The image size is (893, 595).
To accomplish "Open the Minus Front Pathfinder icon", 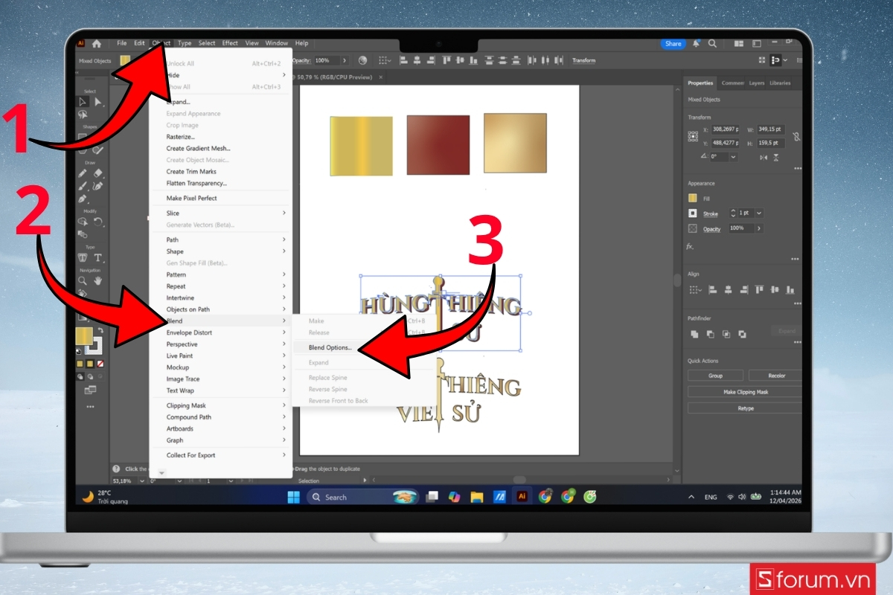I will [x=709, y=333].
